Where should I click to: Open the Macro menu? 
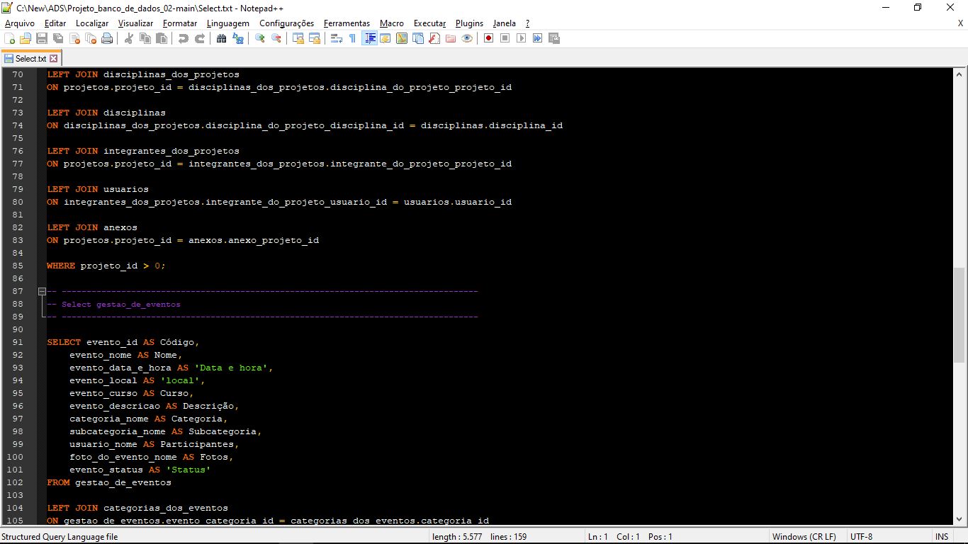(392, 23)
